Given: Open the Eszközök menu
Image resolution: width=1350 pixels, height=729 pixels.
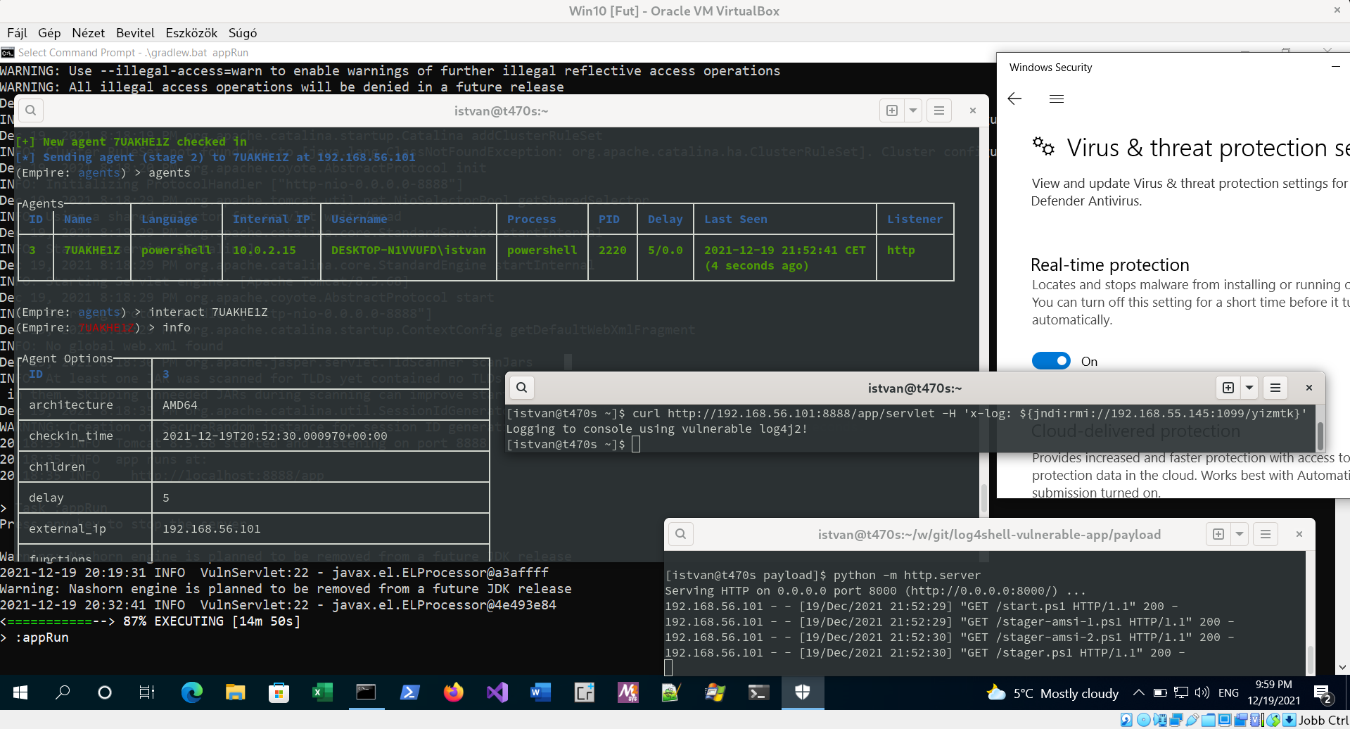Looking at the screenshot, I should click(191, 33).
